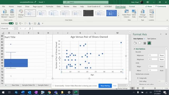The height and width of the screenshot is (95, 169).
Task: Open Fill & Line icon in Format Axis
Action: point(135,43)
